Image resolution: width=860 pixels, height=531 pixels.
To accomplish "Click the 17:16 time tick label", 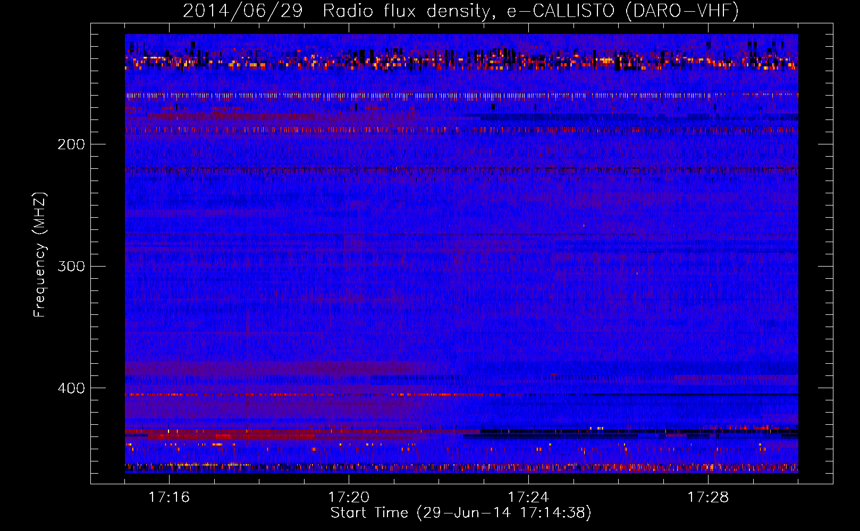I will tap(169, 497).
